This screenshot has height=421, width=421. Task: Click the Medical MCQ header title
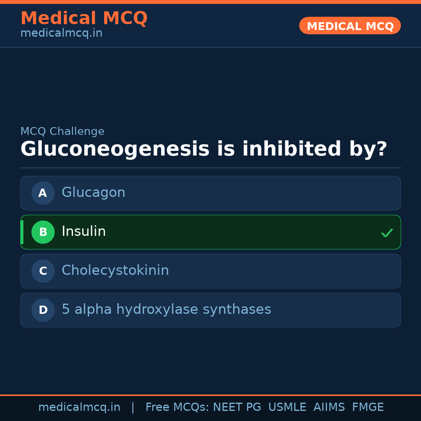pyautogui.click(x=84, y=18)
